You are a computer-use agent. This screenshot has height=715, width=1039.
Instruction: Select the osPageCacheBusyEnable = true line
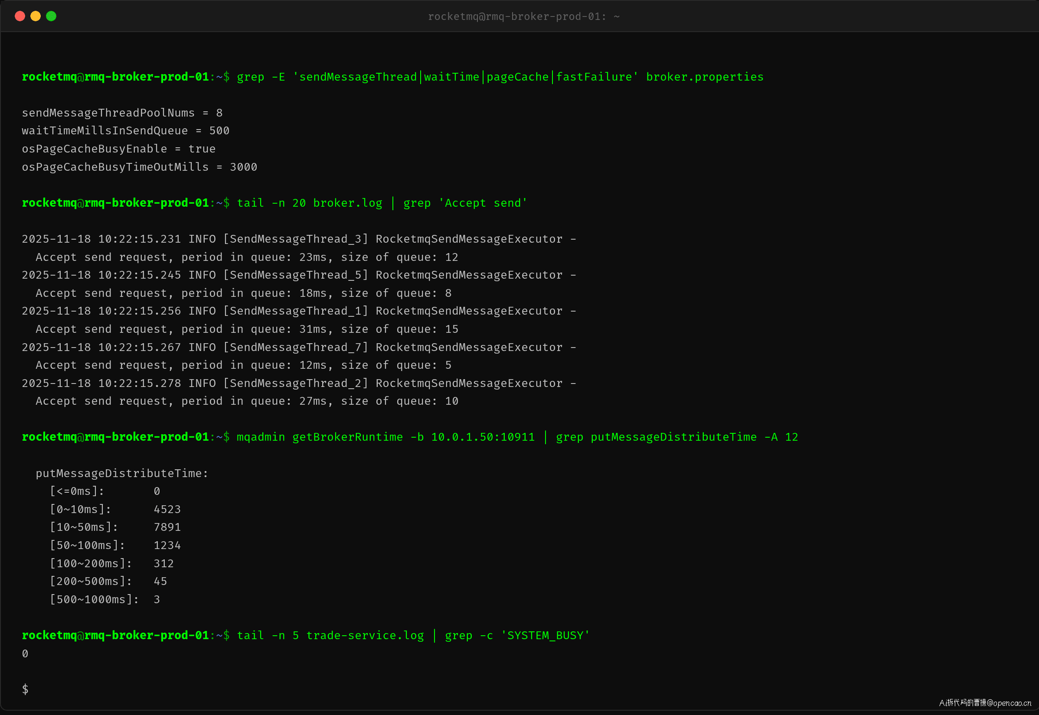[119, 149]
